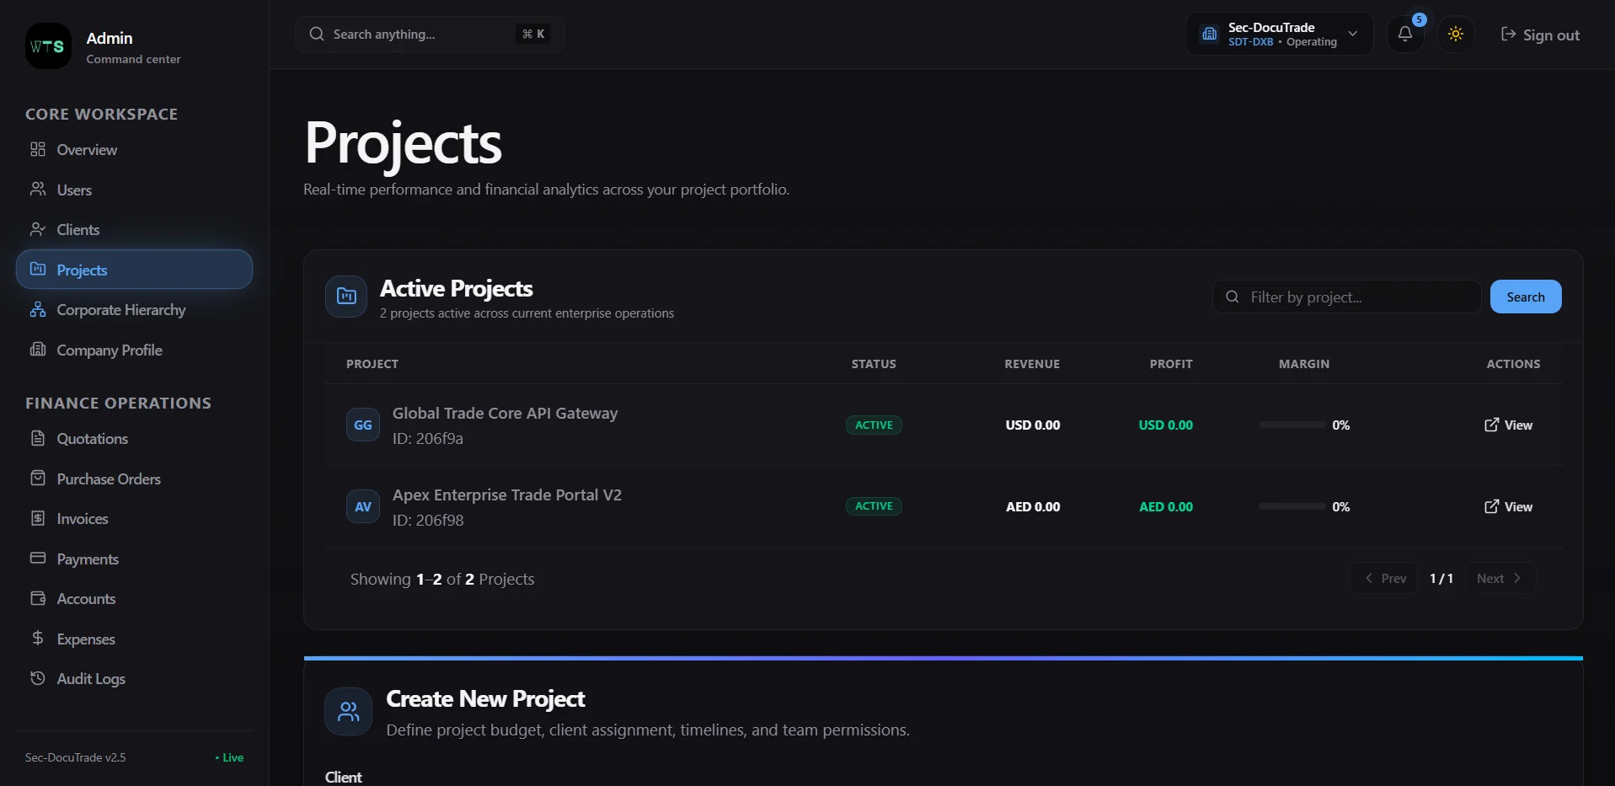
Task: Go to the Prev page
Action: (x=1385, y=578)
